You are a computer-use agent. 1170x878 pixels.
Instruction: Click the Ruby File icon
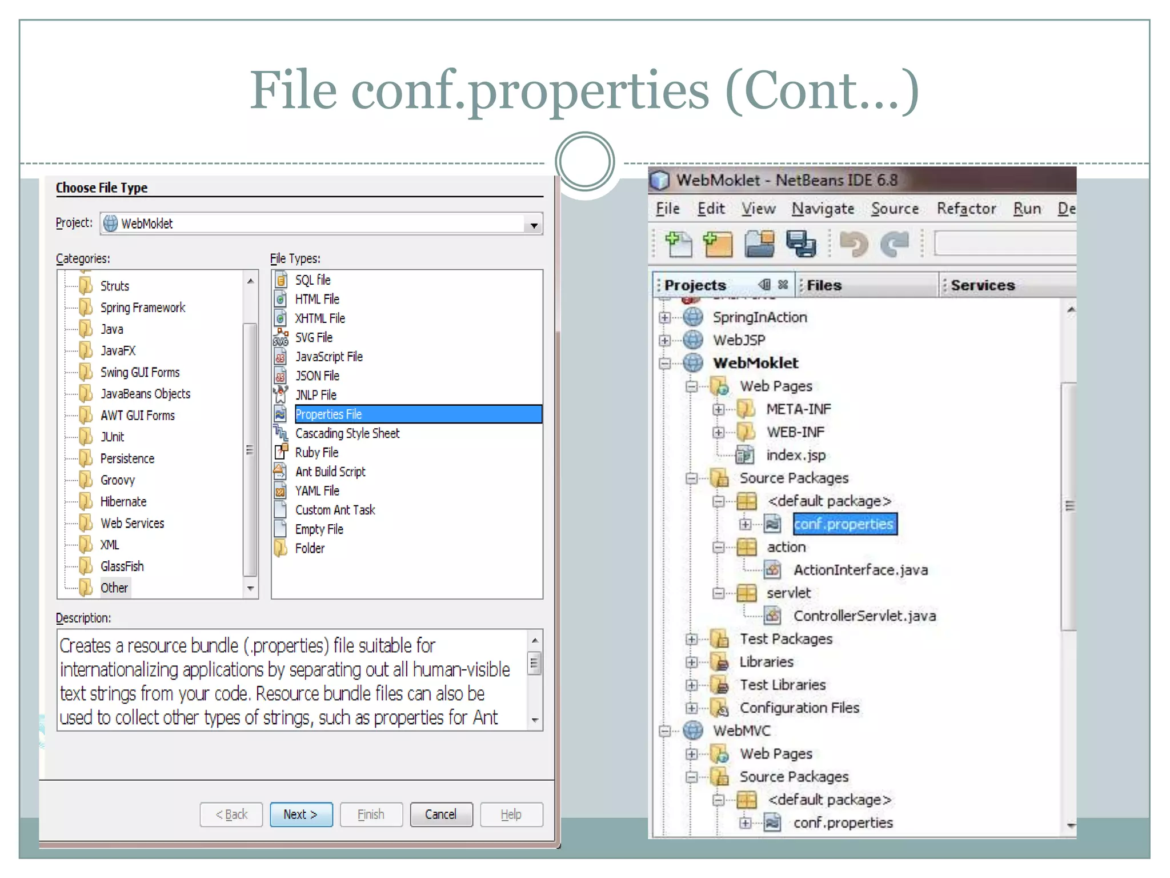[x=281, y=452]
